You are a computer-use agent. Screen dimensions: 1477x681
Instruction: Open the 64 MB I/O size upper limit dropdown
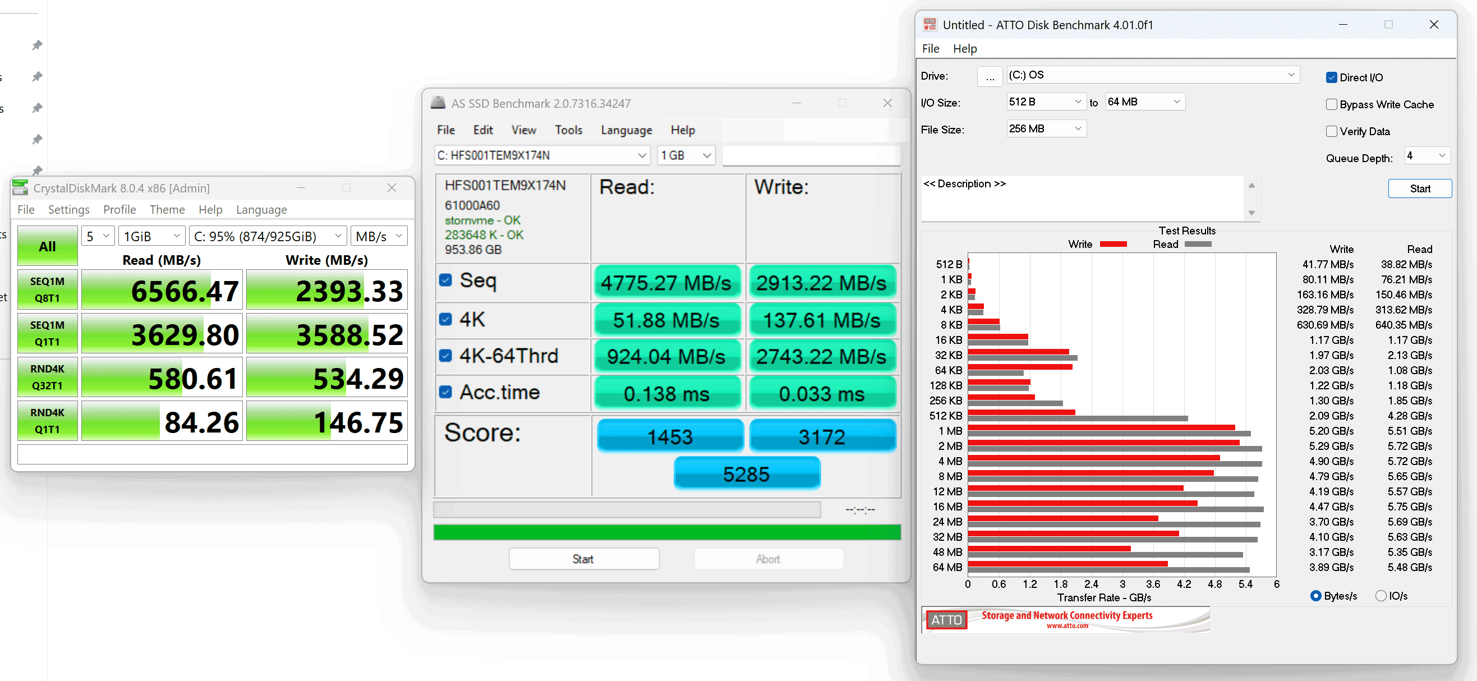pos(1144,102)
